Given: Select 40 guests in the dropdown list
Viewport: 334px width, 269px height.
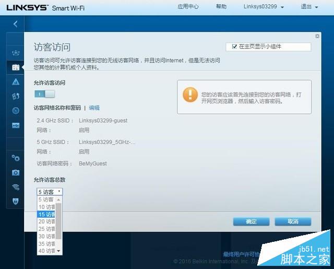Looking at the screenshot, I should pyautogui.click(x=46, y=251).
